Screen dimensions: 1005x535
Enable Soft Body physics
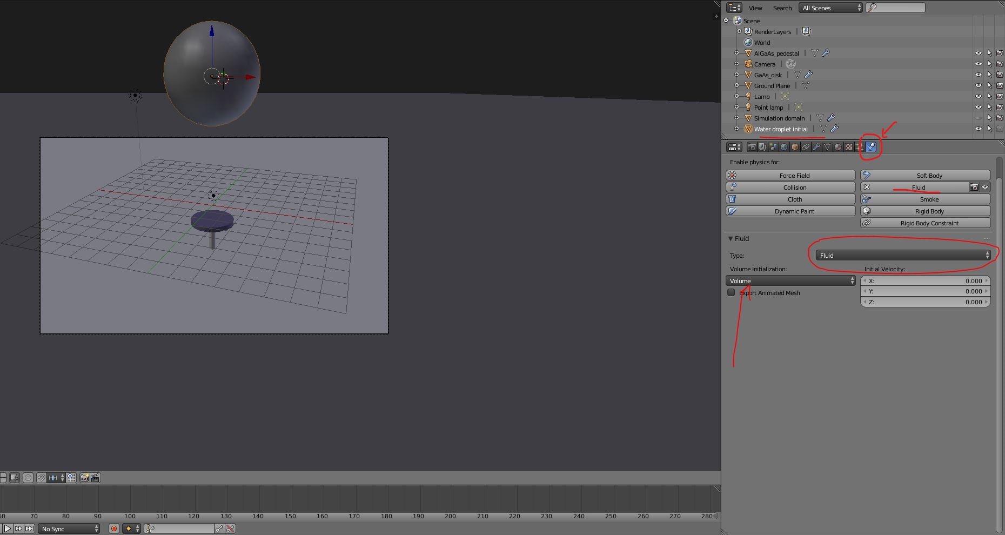926,175
